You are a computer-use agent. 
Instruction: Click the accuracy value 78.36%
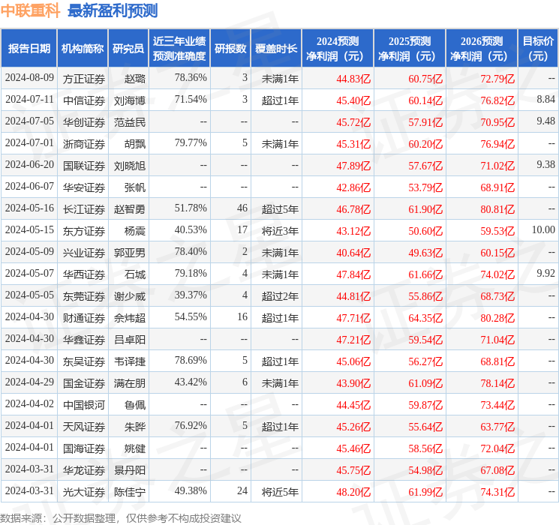pos(191,77)
